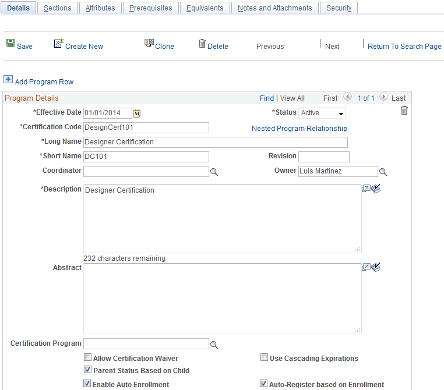Open the Attributes tab
Viewport: 444px width, 390px height.
(x=100, y=8)
